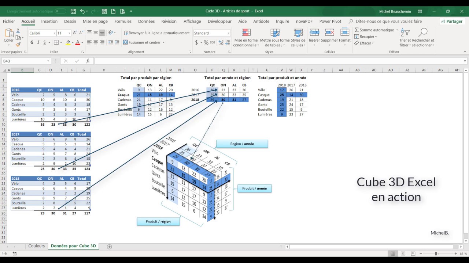This screenshot has height=263, width=469.
Task: Click the zoom slider handle in the status bar
Action: click(436, 254)
